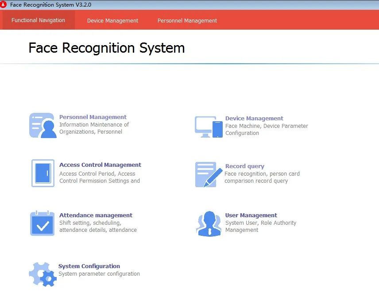The image size is (379, 296).
Task: Click the Device Management monitor and phone icon
Action: point(209,127)
